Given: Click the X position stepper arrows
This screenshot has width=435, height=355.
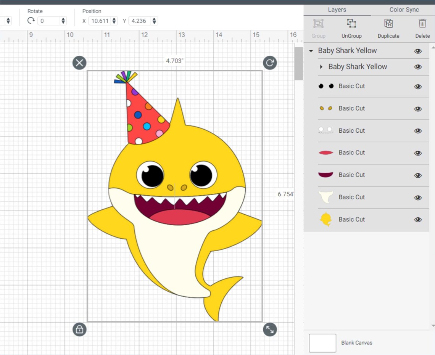Looking at the screenshot, I should (x=114, y=21).
